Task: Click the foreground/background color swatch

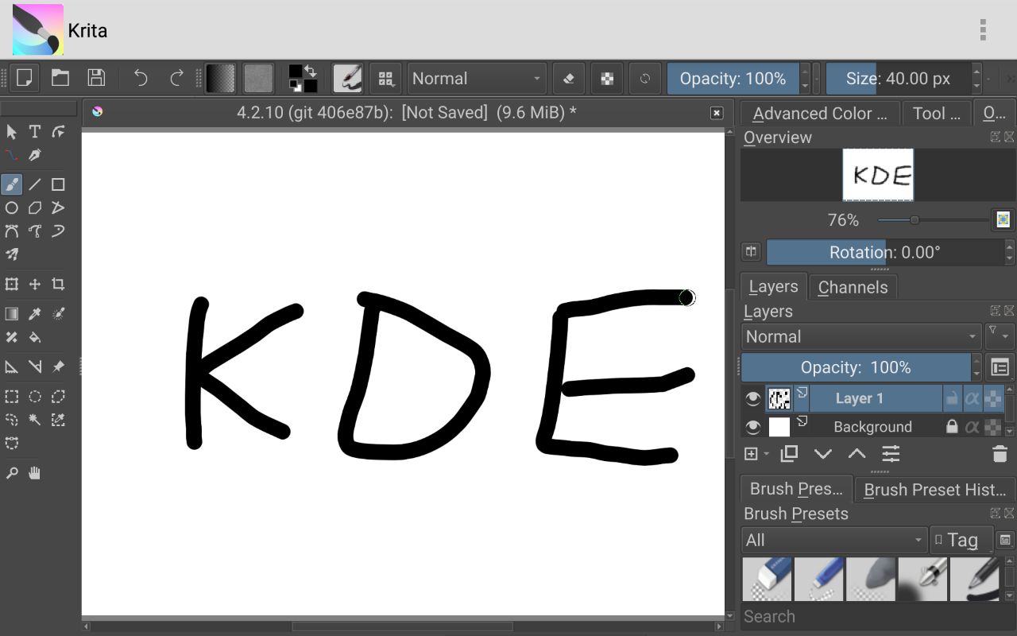Action: 303,78
